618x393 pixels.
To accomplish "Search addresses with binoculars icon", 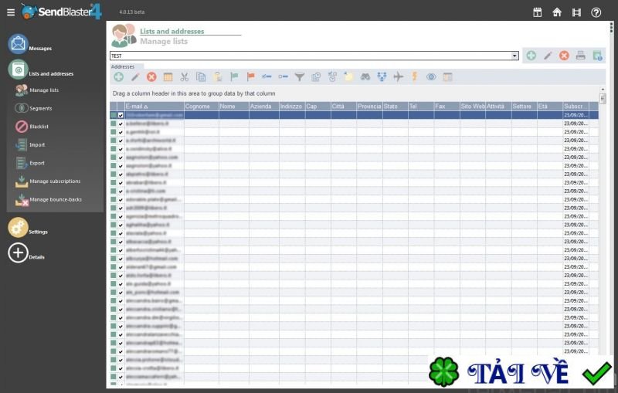I will (x=365, y=76).
